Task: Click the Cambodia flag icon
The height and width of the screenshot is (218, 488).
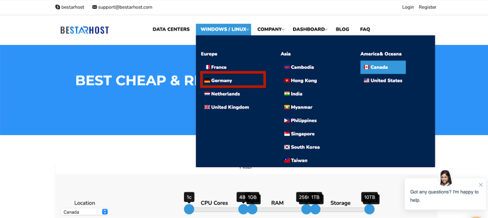Action: [x=287, y=67]
